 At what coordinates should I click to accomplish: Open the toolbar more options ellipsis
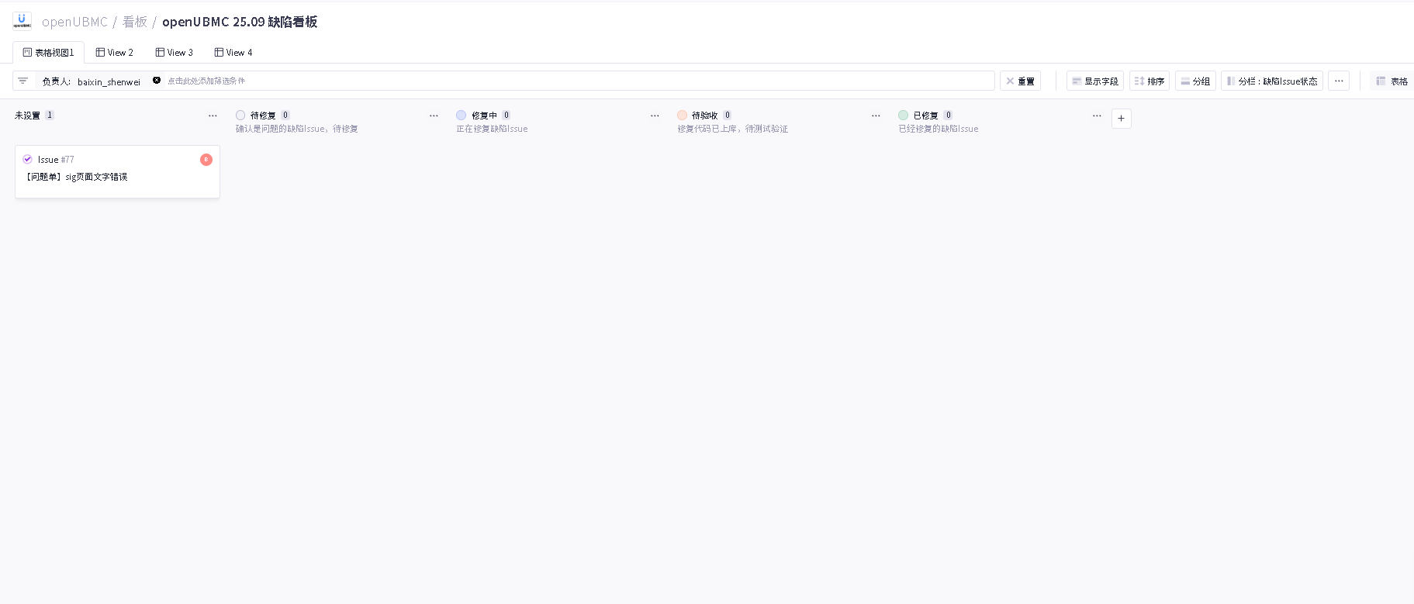pyautogui.click(x=1339, y=81)
